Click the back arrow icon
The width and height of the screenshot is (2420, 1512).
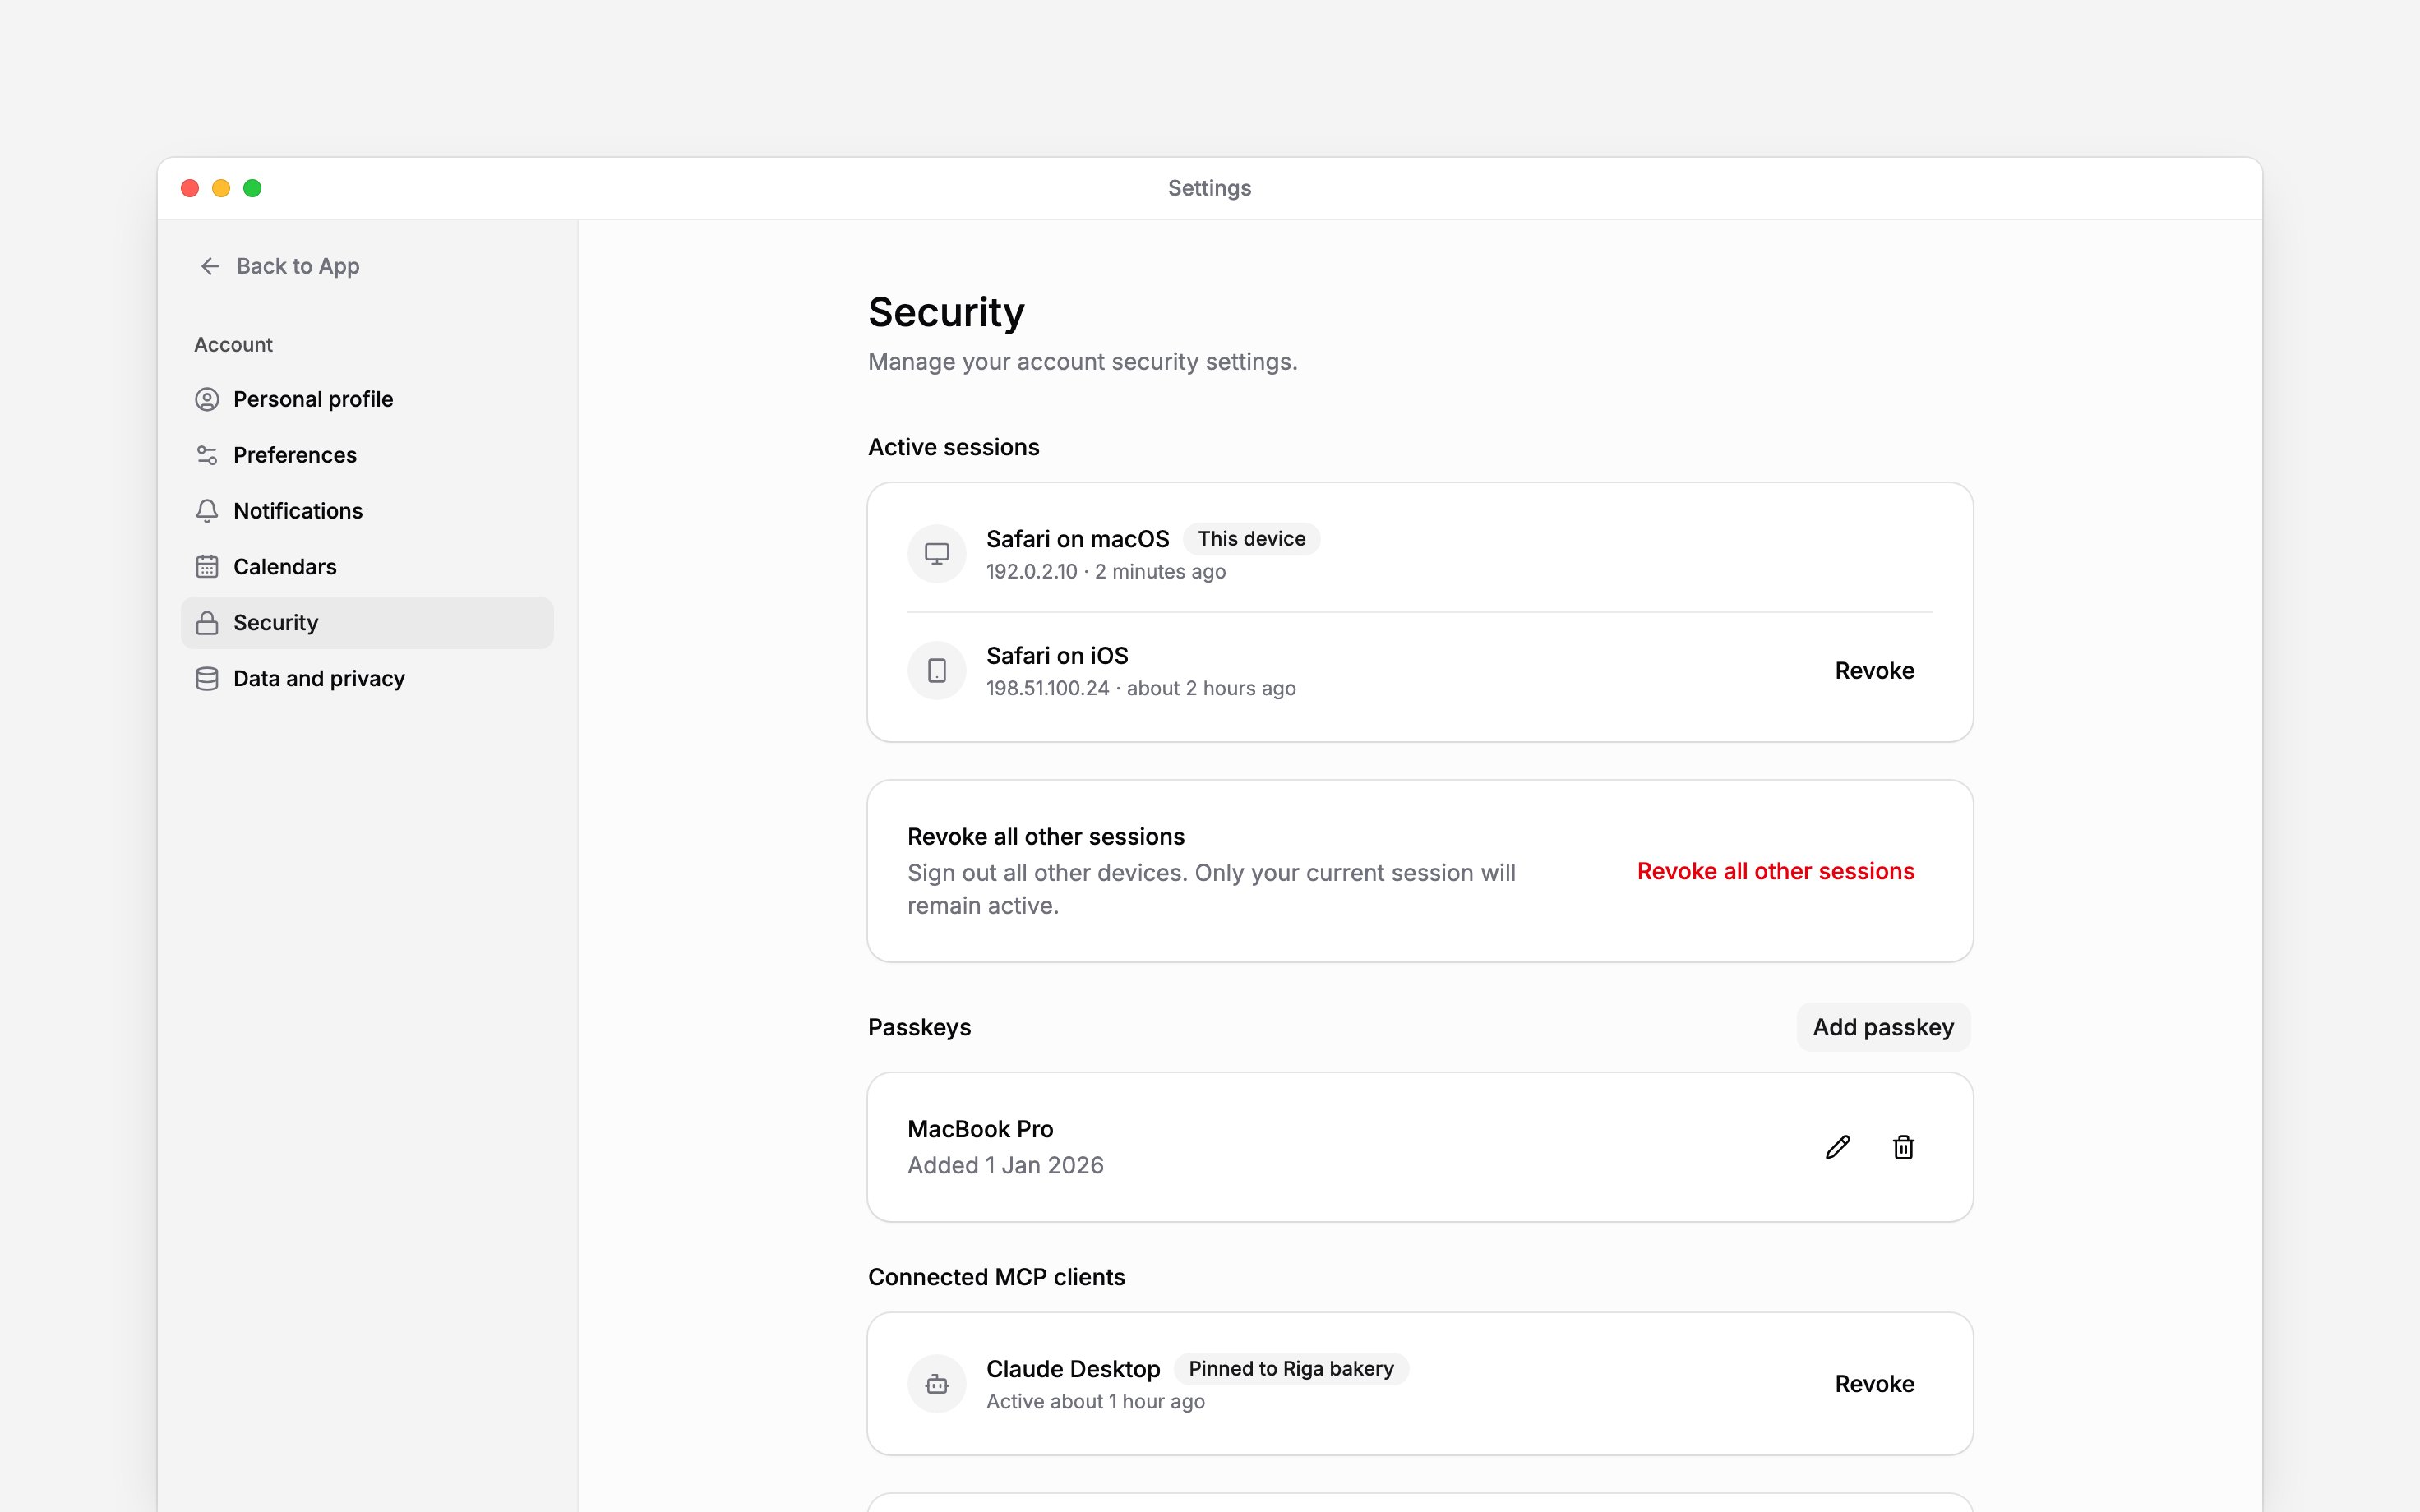click(210, 266)
